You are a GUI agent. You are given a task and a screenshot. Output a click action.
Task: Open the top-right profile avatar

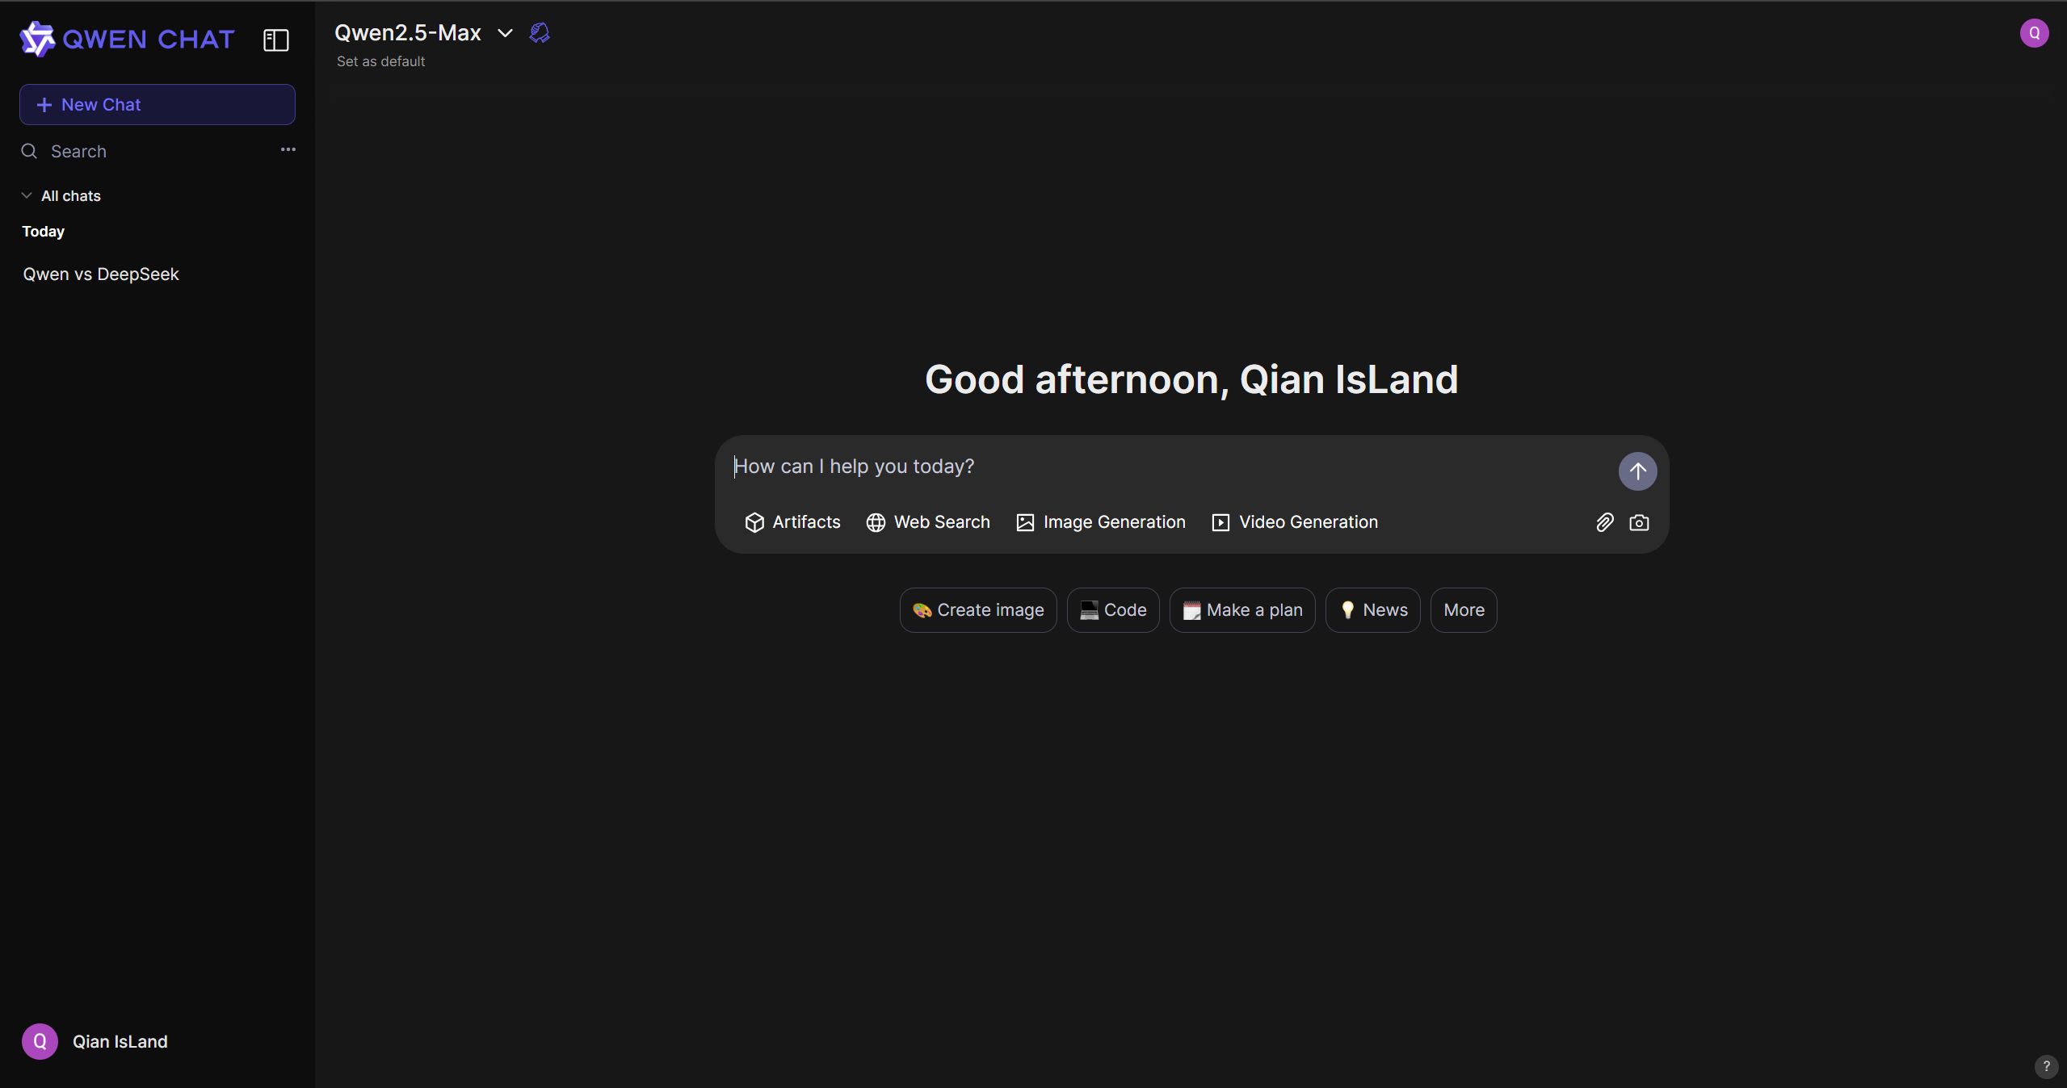[x=2034, y=33]
